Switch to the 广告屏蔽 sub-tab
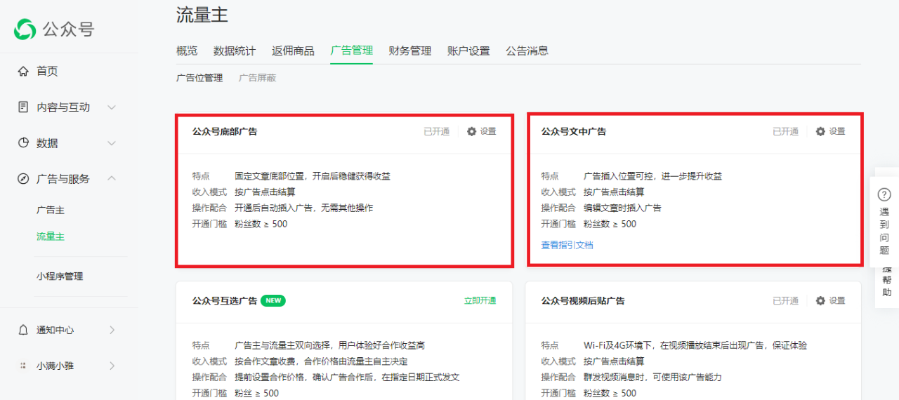The height and width of the screenshot is (400, 899). coord(257,78)
